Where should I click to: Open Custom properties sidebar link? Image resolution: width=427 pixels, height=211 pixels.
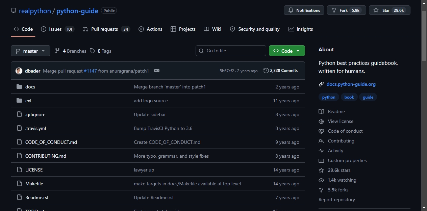point(343,160)
